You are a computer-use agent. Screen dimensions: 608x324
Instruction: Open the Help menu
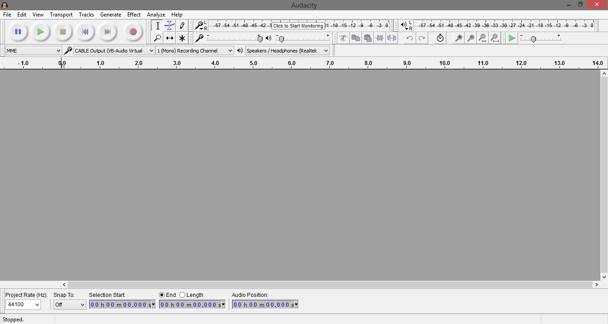coord(177,15)
